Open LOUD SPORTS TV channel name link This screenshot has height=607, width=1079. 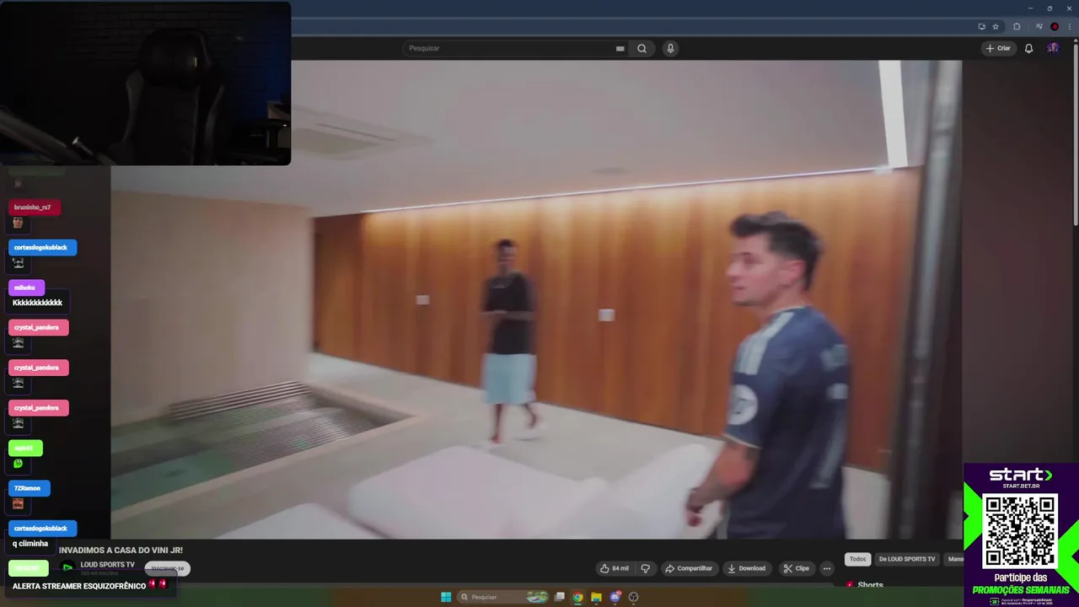tap(107, 565)
